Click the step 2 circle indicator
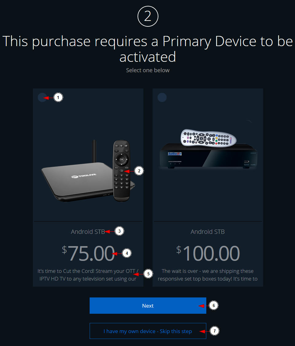 point(148,16)
